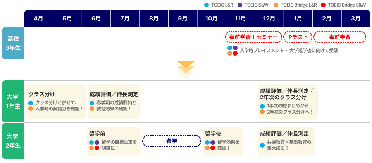
Task: Click the yellow downward chevron arrows
Action: click(x=186, y=70)
